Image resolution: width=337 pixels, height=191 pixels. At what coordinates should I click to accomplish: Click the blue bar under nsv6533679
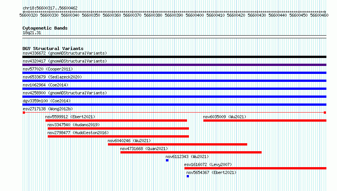[174, 81]
